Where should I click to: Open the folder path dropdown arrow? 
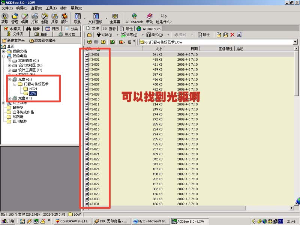[x=295, y=42]
